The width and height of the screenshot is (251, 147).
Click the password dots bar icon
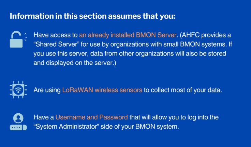pos(18,128)
